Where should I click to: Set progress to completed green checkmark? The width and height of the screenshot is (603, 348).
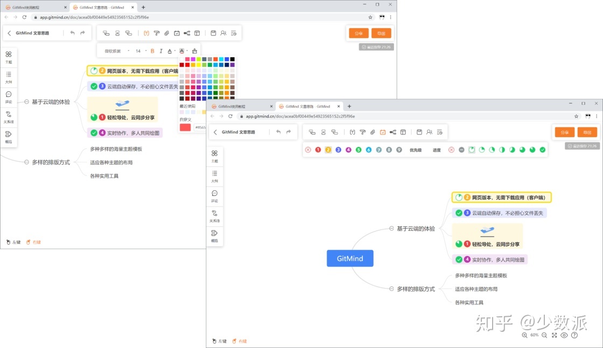542,150
